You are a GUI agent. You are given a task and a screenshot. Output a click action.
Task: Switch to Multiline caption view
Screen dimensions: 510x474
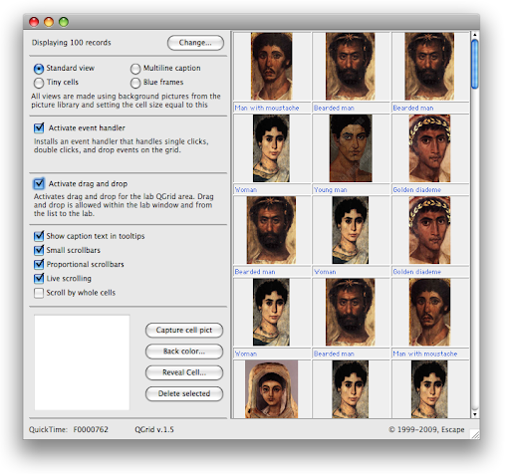coord(135,69)
